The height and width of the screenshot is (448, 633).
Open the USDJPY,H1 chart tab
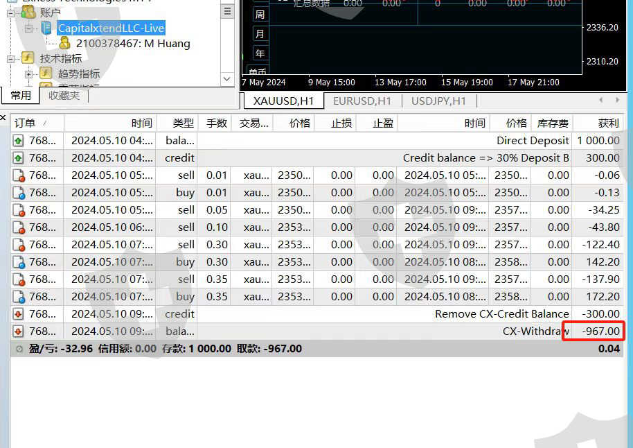coord(438,101)
